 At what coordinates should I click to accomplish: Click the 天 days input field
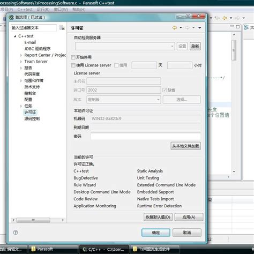[144, 65]
